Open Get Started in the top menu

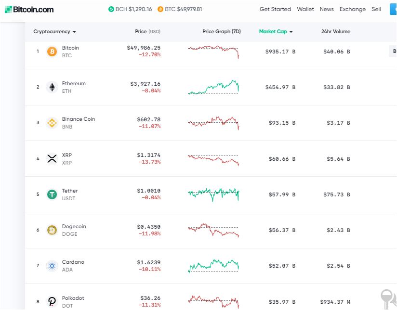tap(275, 9)
